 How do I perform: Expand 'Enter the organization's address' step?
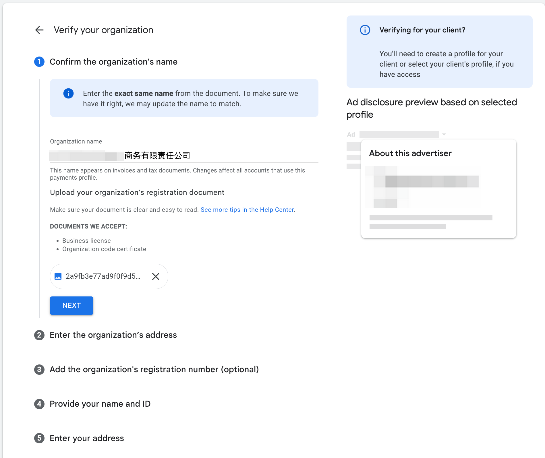113,335
